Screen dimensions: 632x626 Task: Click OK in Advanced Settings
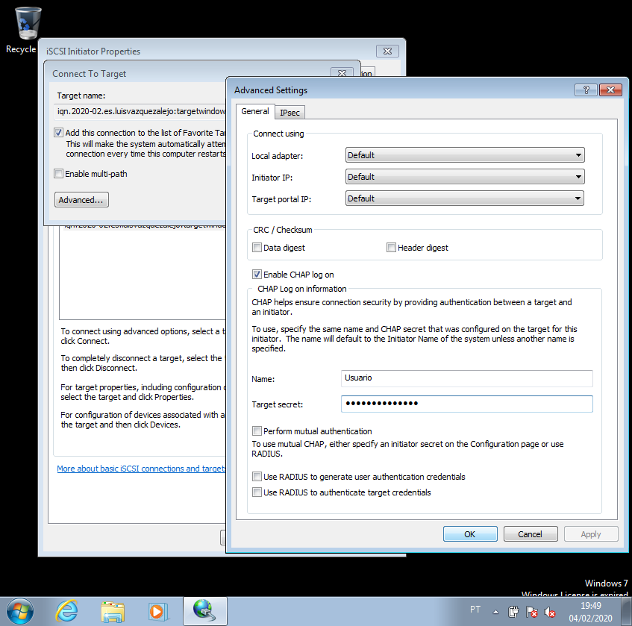tap(469, 534)
